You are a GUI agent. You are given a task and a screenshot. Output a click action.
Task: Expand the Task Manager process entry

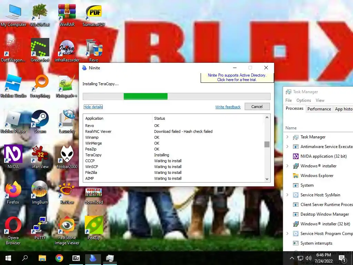coord(287,137)
